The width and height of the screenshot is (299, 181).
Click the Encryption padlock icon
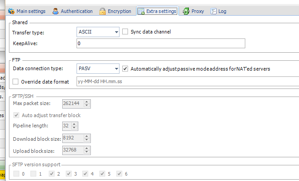103,11
